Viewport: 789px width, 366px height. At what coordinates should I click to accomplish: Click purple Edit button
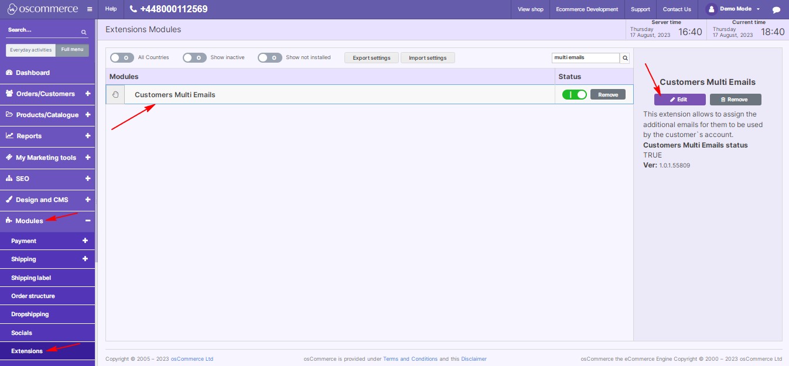pos(679,100)
